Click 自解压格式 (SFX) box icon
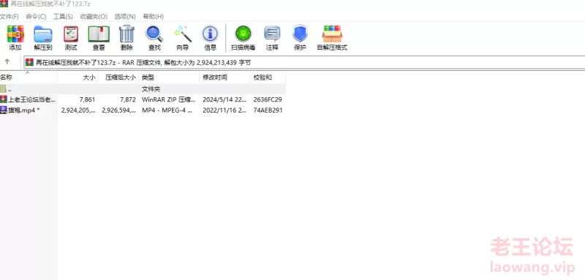Screen dimensions: 585x280 332,34
